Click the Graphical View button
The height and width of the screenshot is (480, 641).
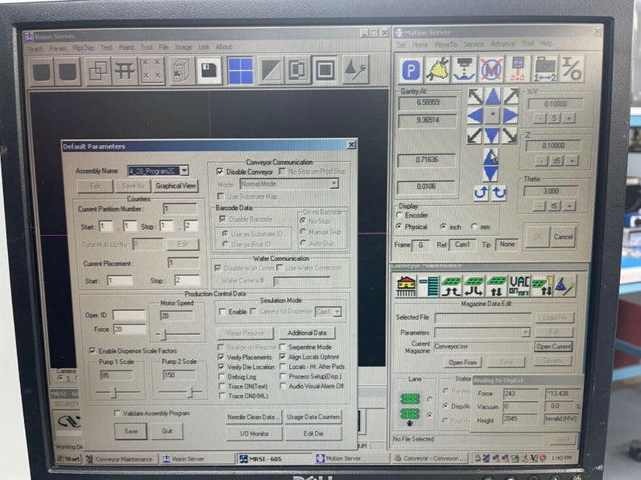point(176,185)
